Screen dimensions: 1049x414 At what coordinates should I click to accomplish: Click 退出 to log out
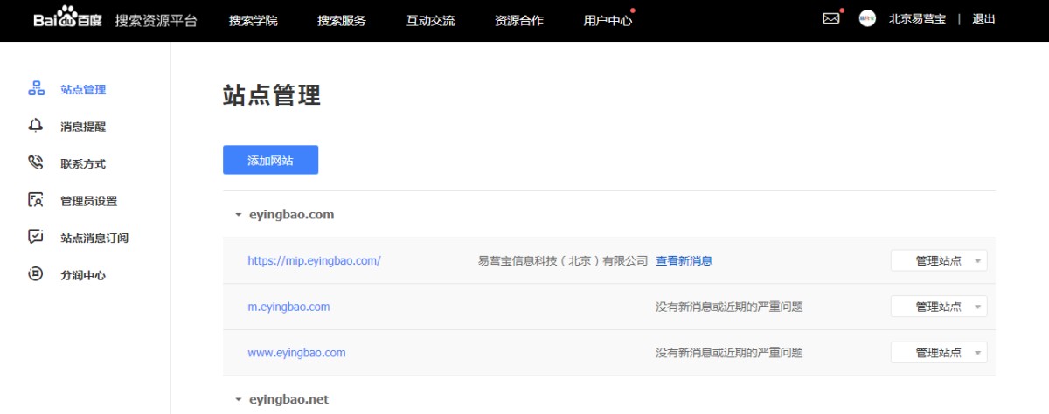point(983,19)
